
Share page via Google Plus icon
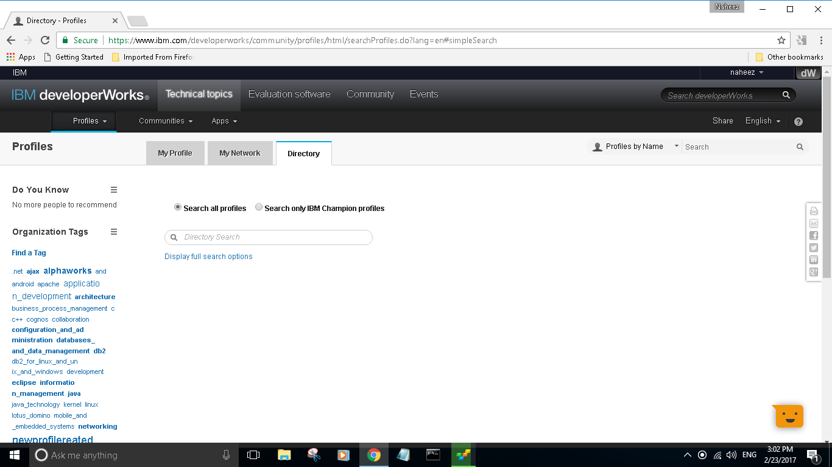(814, 272)
